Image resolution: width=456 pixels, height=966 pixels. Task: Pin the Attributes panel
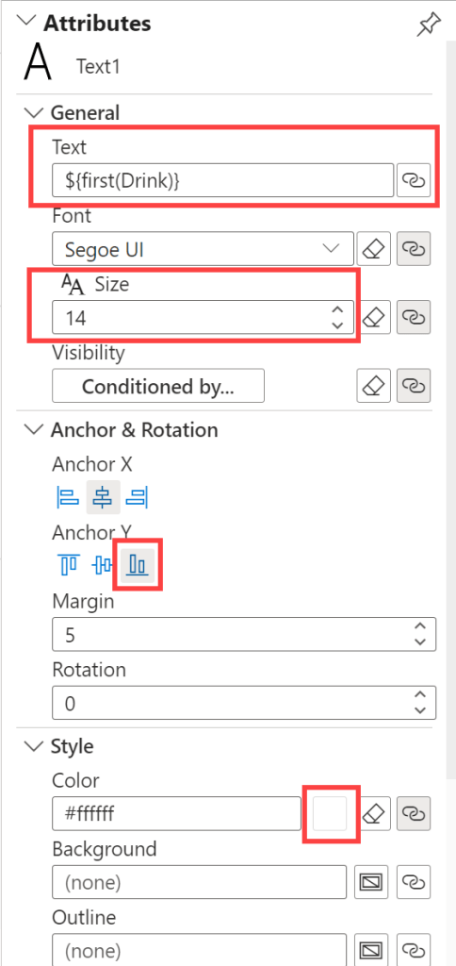[429, 24]
